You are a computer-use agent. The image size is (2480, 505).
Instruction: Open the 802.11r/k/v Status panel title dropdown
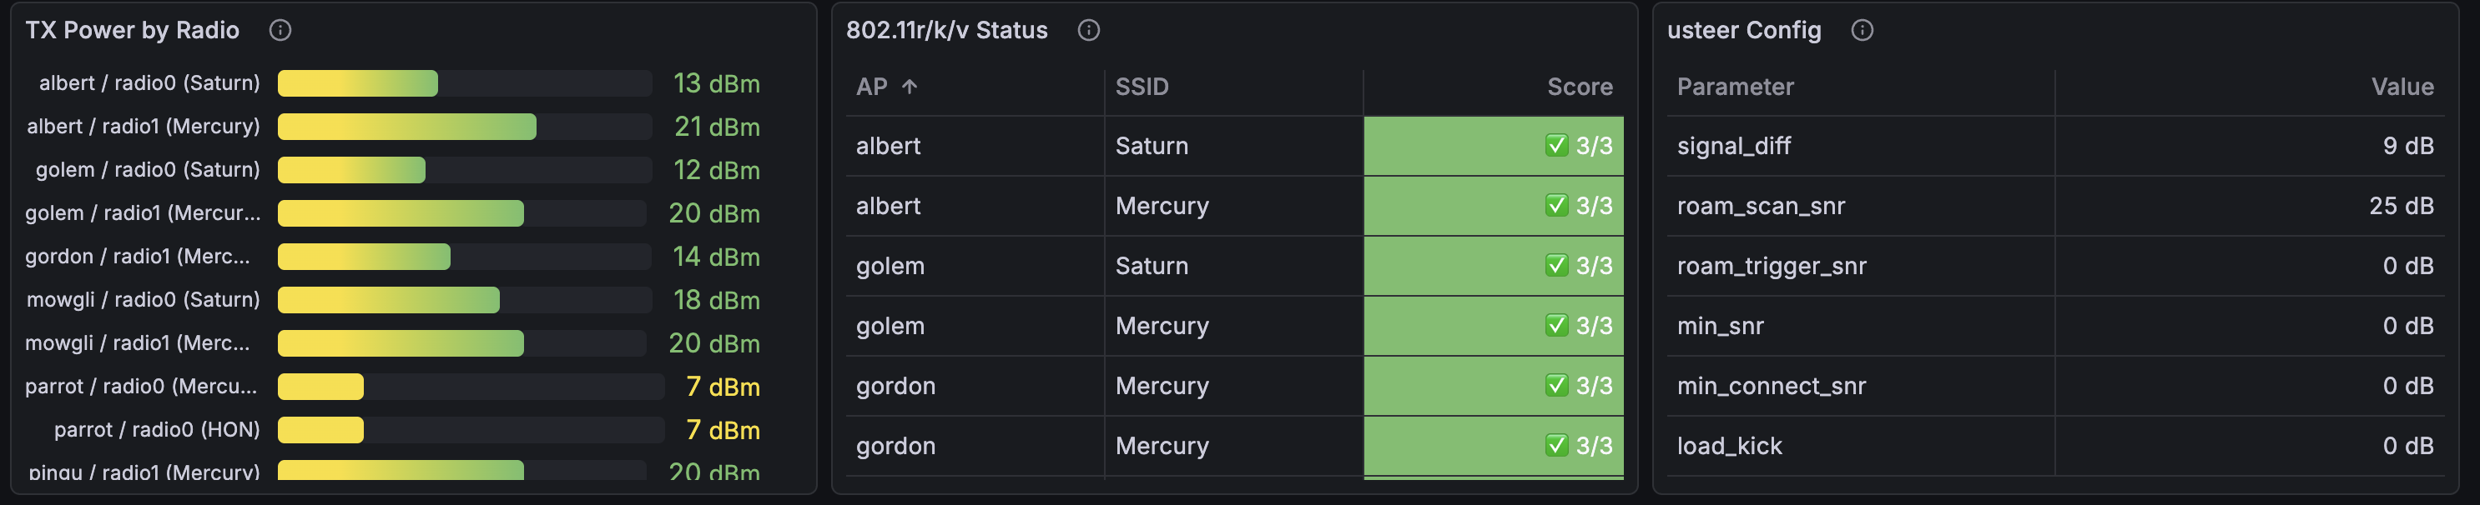tap(945, 30)
